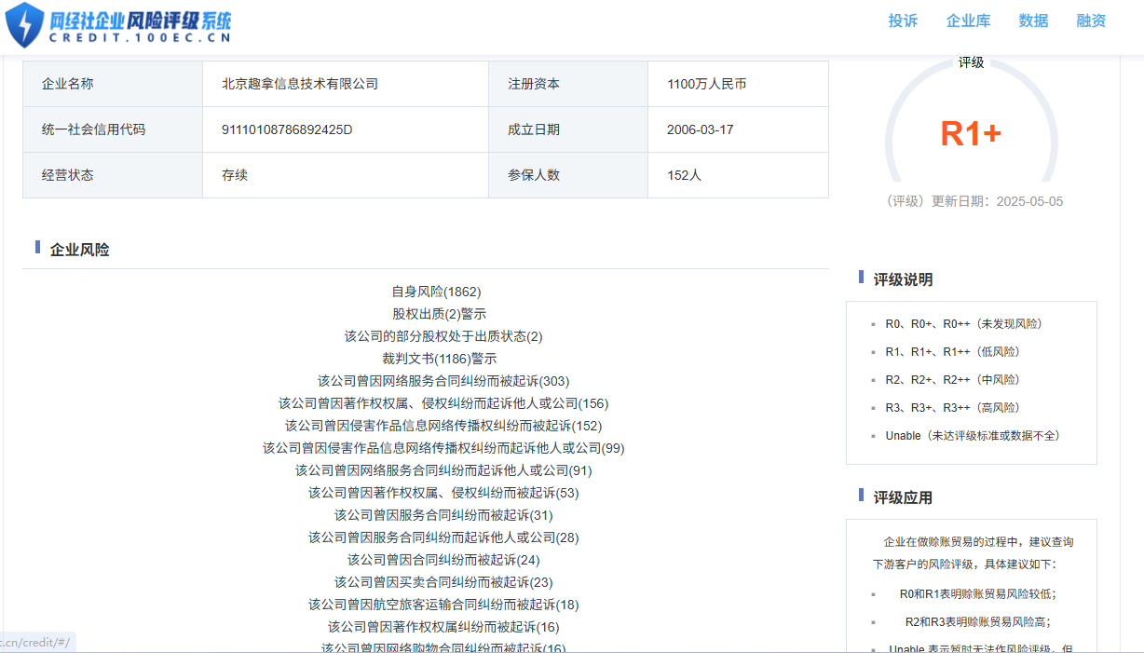The height and width of the screenshot is (653, 1144).
Task: Click 著作权权属纠纷而被起诉(16) row
Action: (443, 627)
